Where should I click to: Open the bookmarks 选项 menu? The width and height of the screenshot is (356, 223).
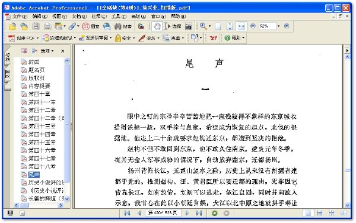click(x=47, y=51)
